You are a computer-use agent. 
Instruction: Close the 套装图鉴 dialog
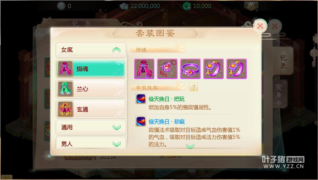coord(260,26)
